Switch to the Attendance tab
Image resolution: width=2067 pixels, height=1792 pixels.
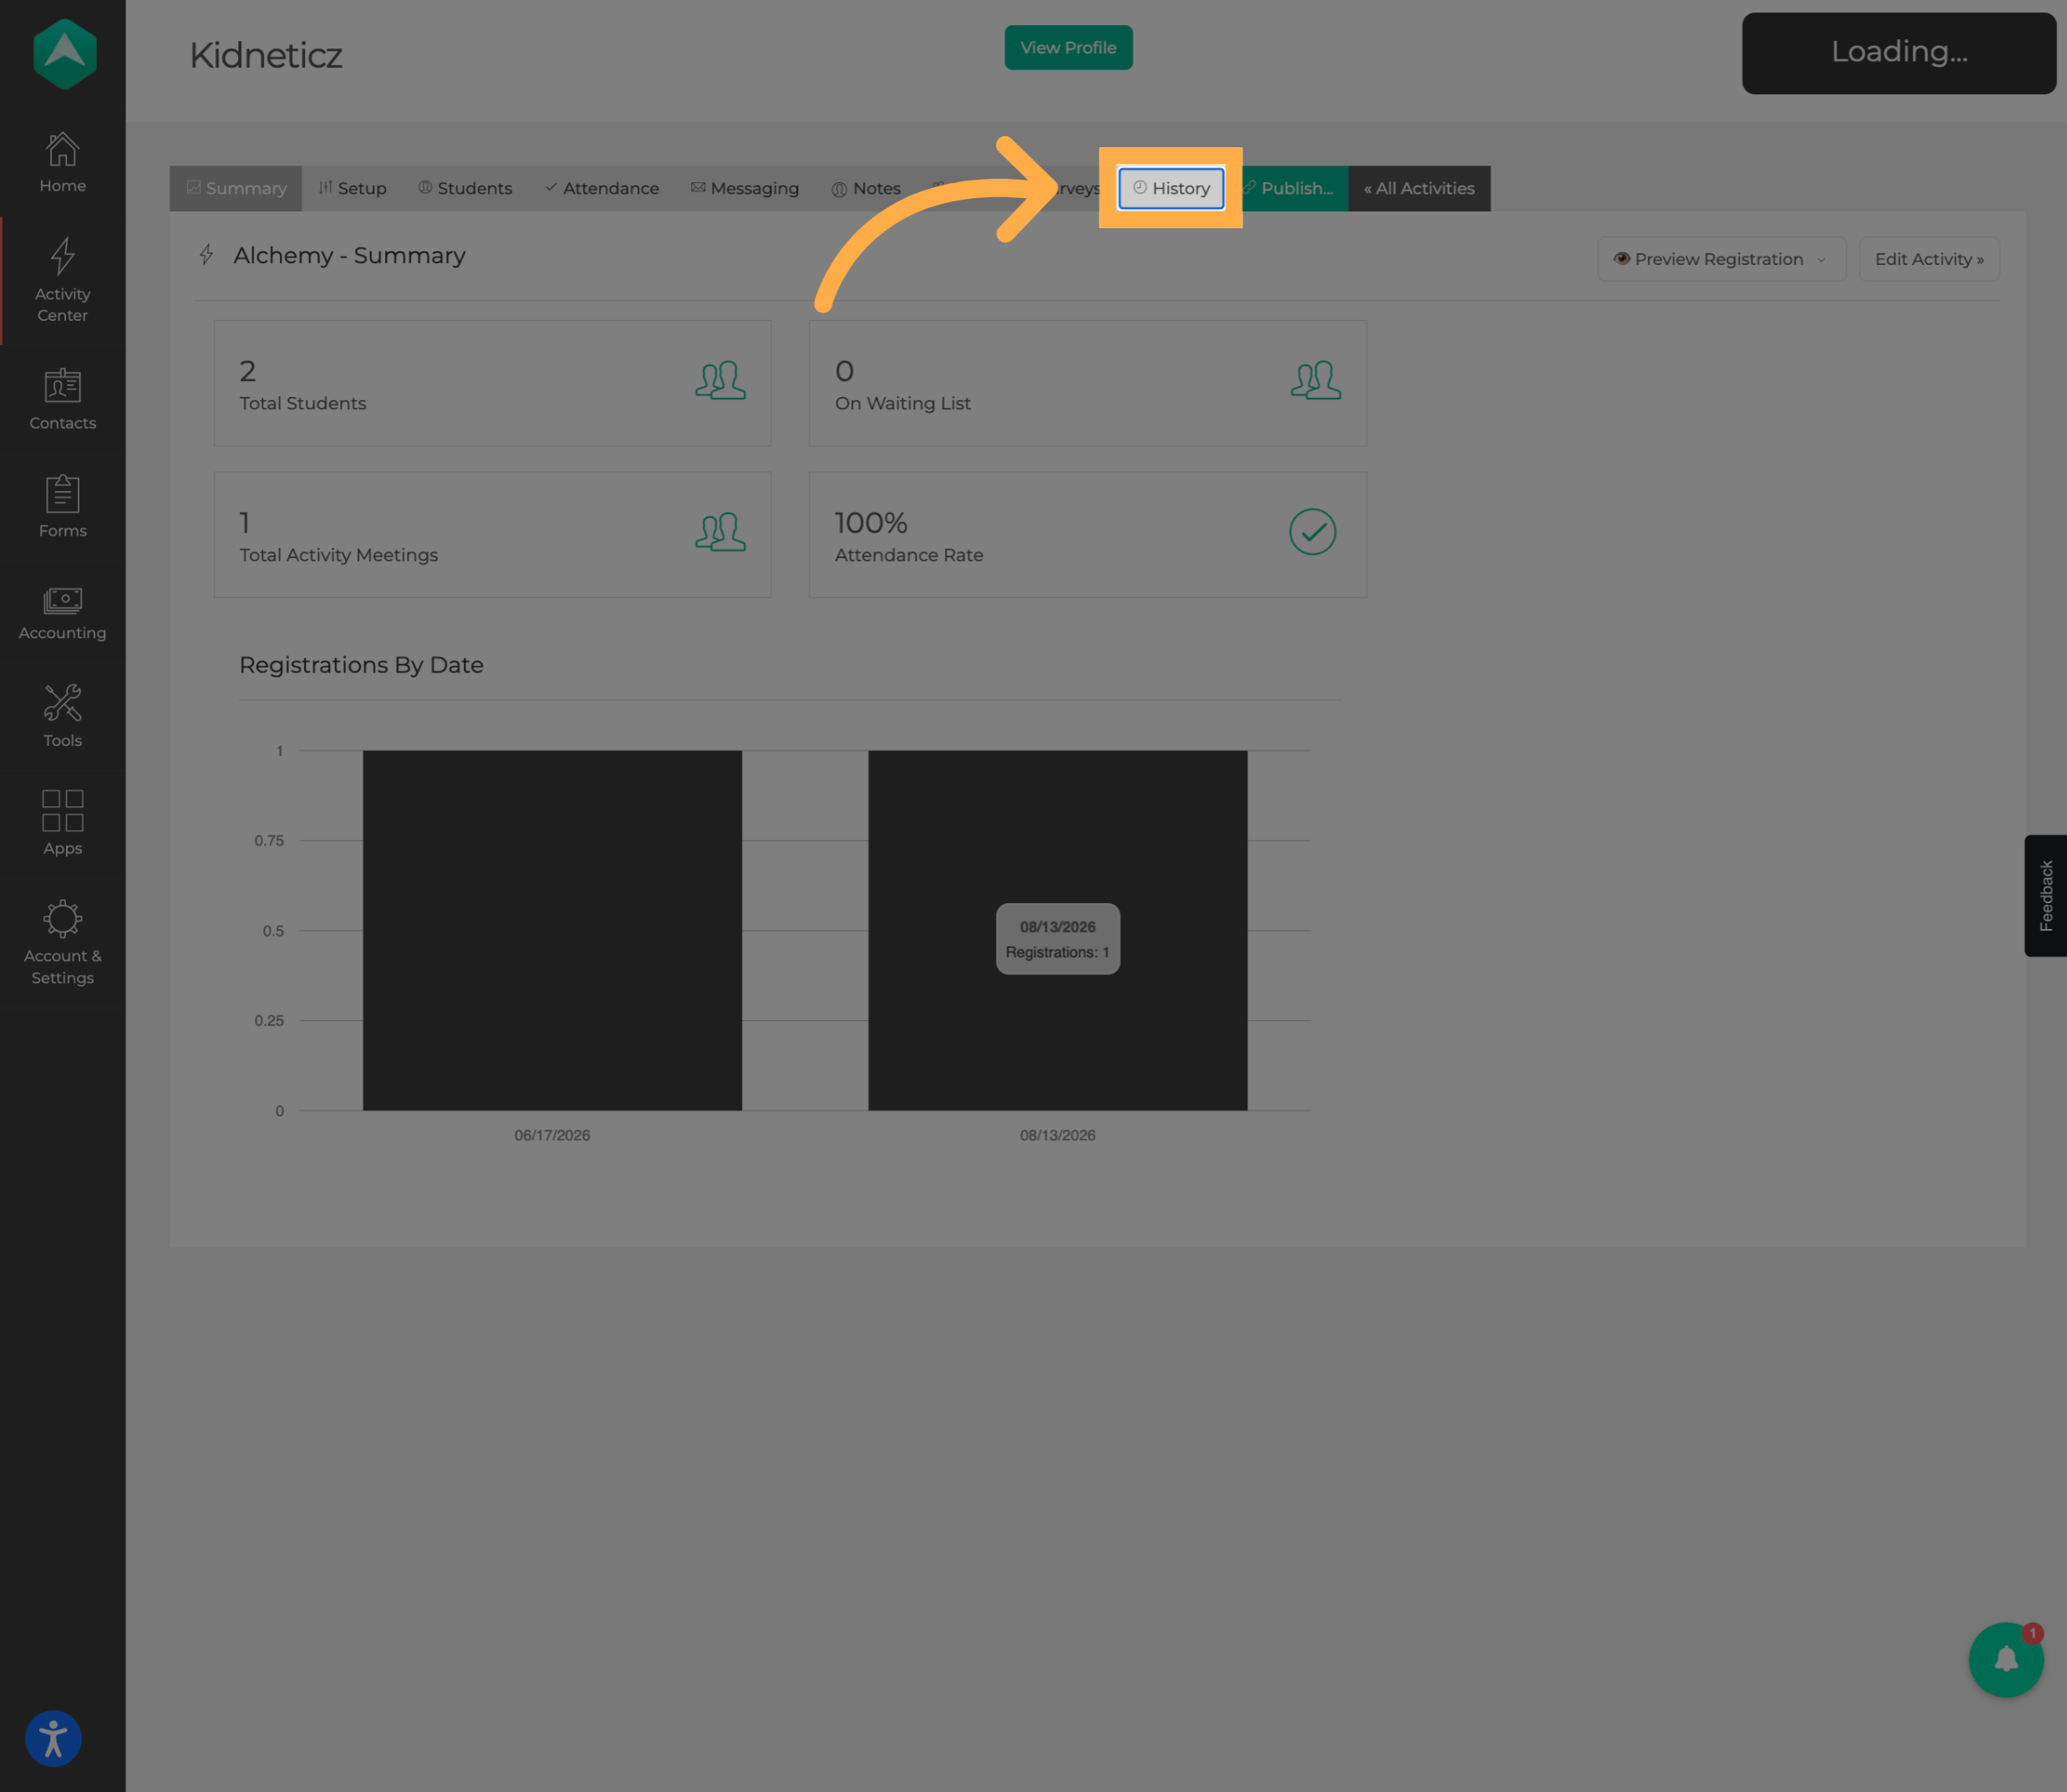pyautogui.click(x=602, y=188)
